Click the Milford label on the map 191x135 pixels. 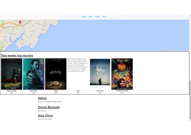coord(5,28)
